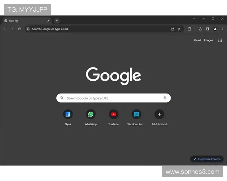227x181 pixels.
Task: Share this page from address bar
Action: pos(173,29)
